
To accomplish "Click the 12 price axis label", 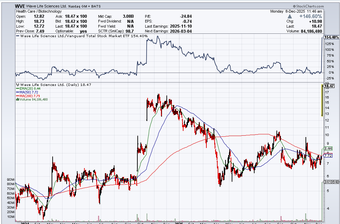I will tap(327, 120).
